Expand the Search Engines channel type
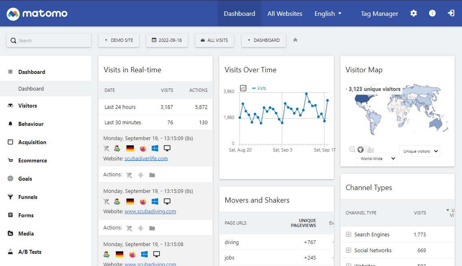 348,234
